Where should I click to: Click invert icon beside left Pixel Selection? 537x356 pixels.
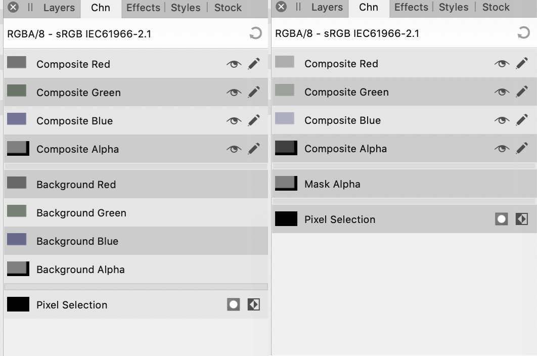pyautogui.click(x=253, y=304)
